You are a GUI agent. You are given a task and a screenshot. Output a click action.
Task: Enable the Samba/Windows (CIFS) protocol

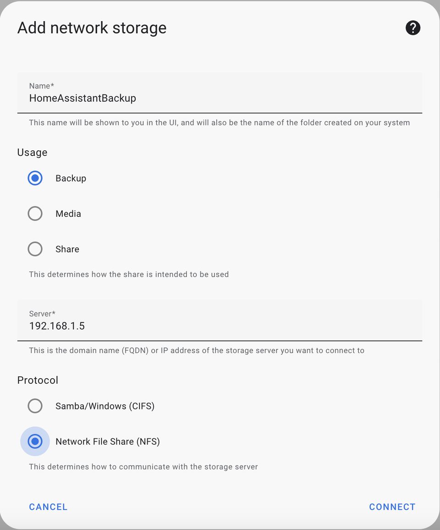[35, 406]
